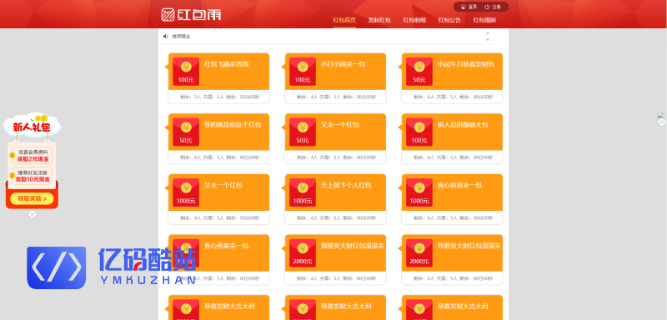
Task: Close the 新人礼包 floating banner
Action: pos(32,215)
